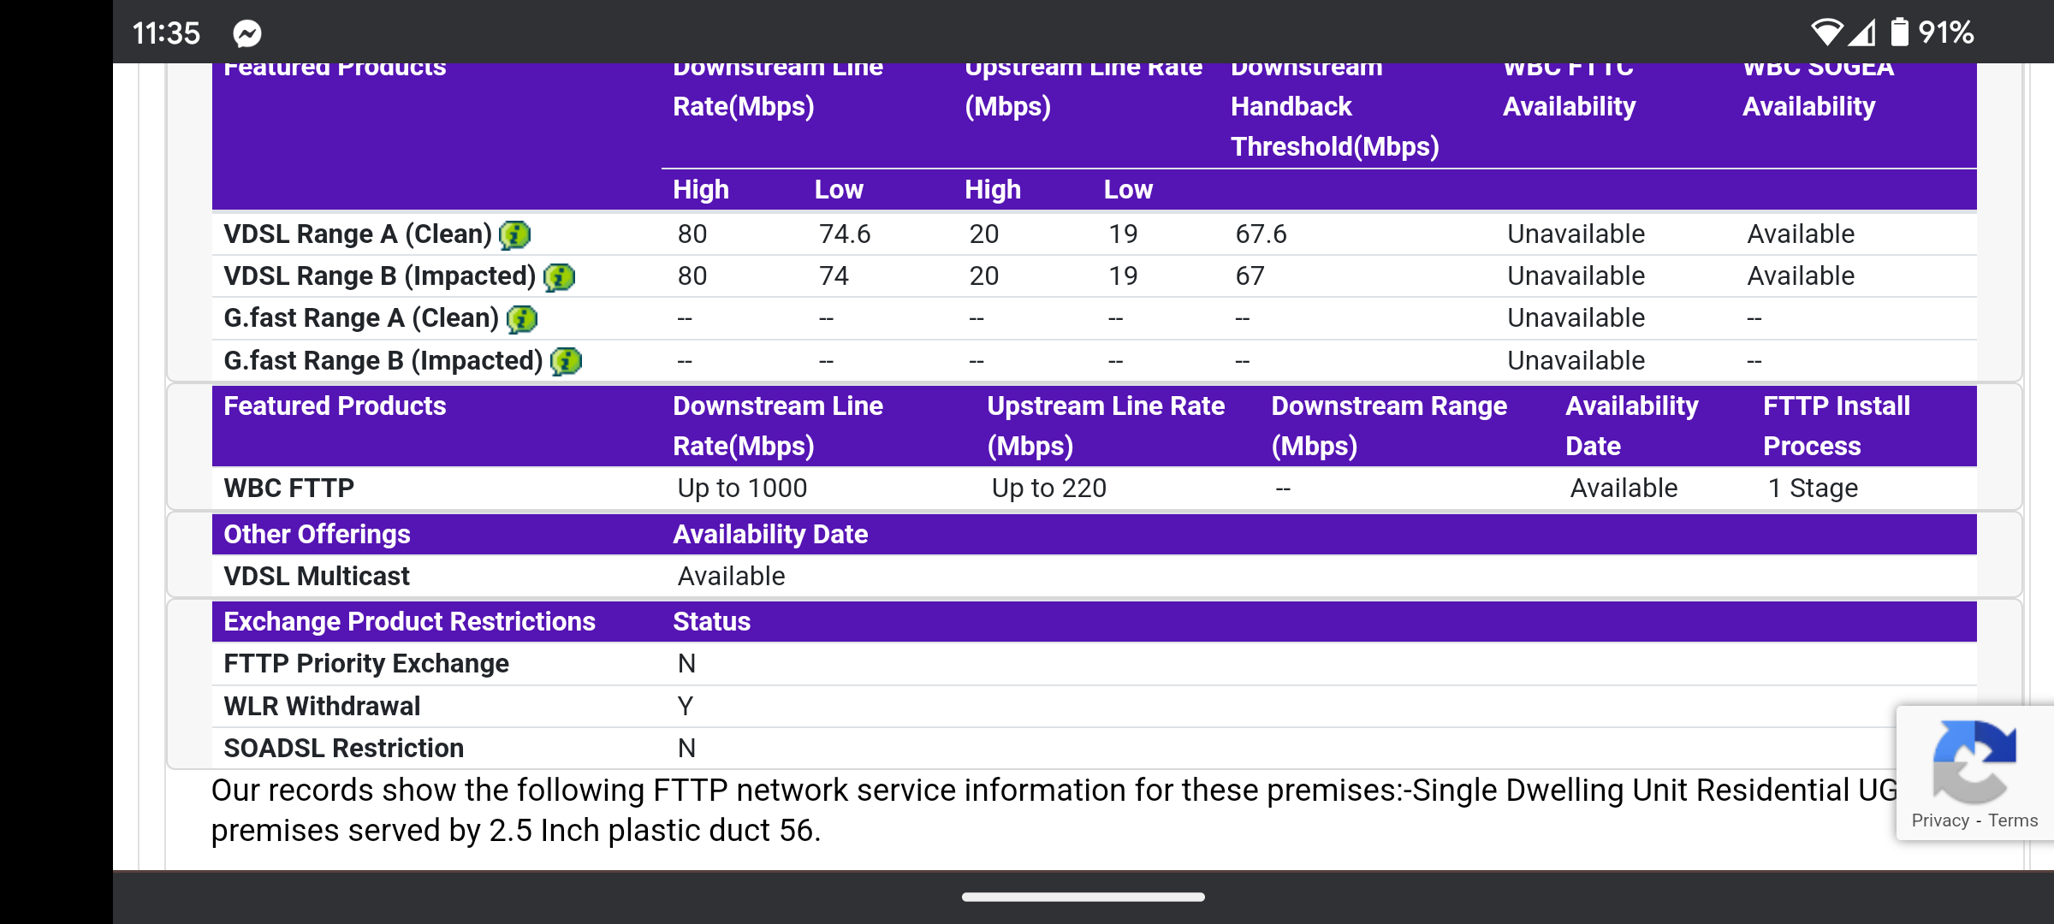The width and height of the screenshot is (2054, 924).
Task: Click the WLR Withdrawal row label
Action: pyautogui.click(x=322, y=707)
